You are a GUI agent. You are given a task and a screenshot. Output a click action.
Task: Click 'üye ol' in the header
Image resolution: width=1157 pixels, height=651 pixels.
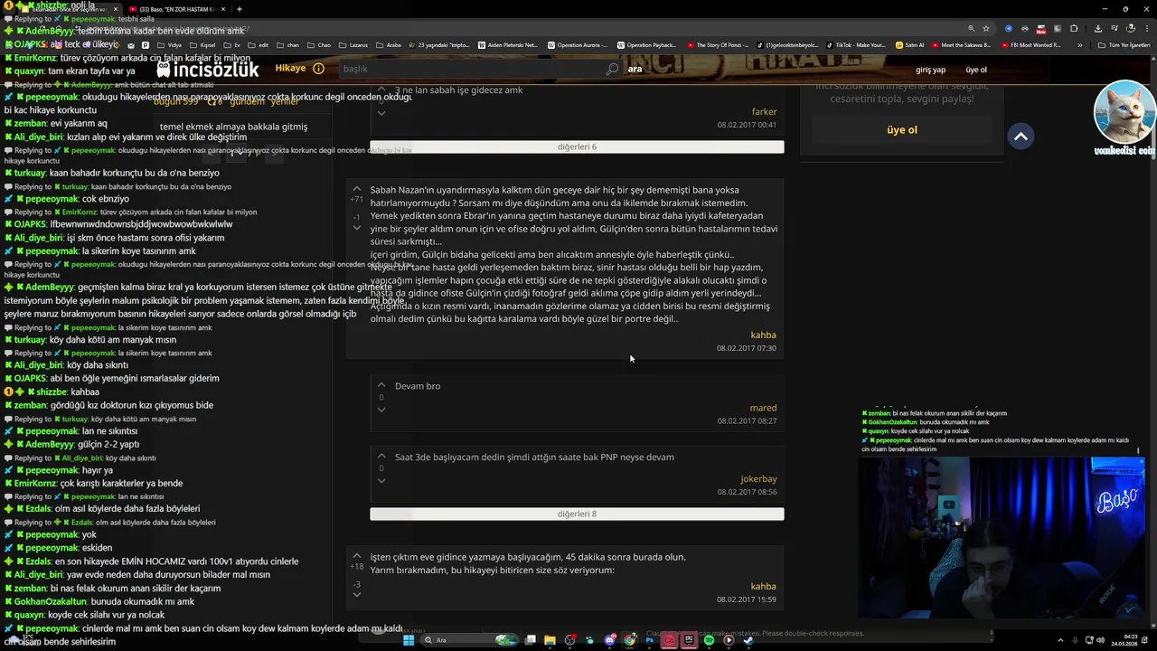pos(976,70)
